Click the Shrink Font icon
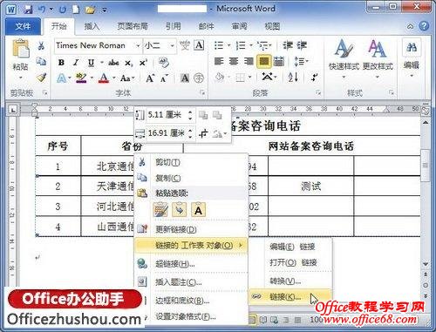Screen dimensions: 436x332 [x=164, y=78]
